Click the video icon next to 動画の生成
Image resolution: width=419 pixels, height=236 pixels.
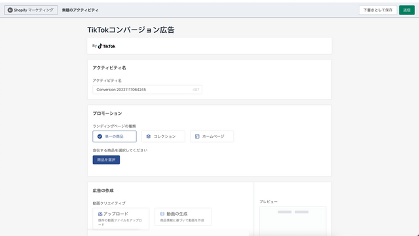[x=162, y=214]
